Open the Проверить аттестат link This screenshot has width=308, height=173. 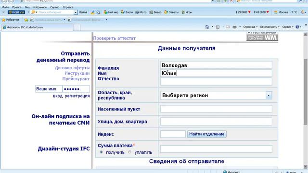point(115,38)
